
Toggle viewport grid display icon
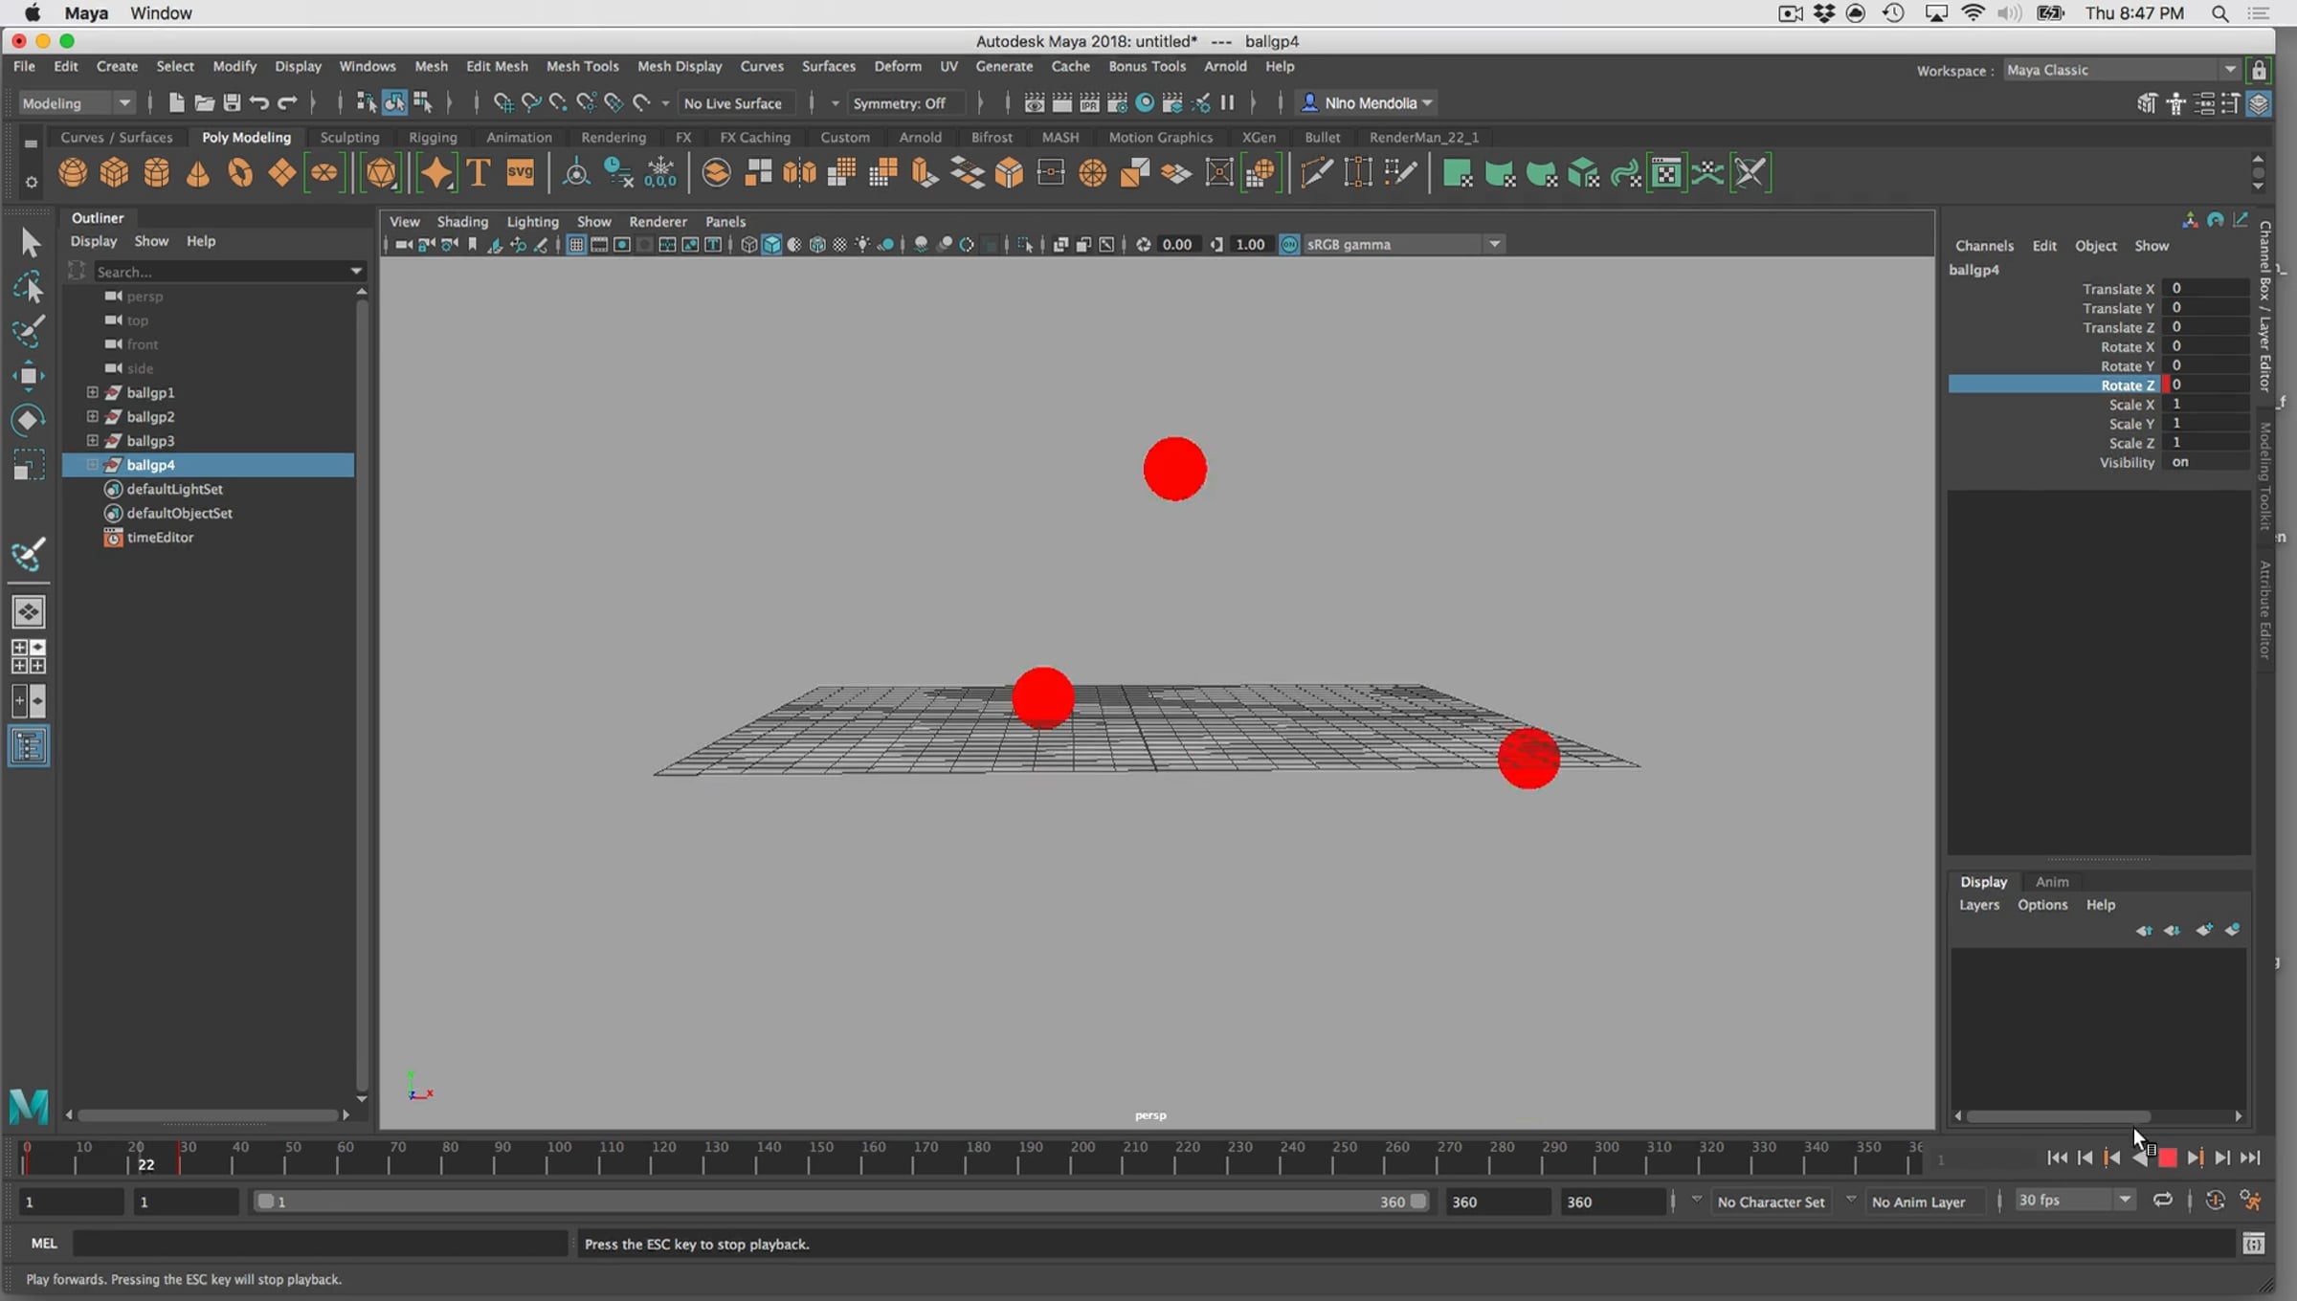click(576, 245)
